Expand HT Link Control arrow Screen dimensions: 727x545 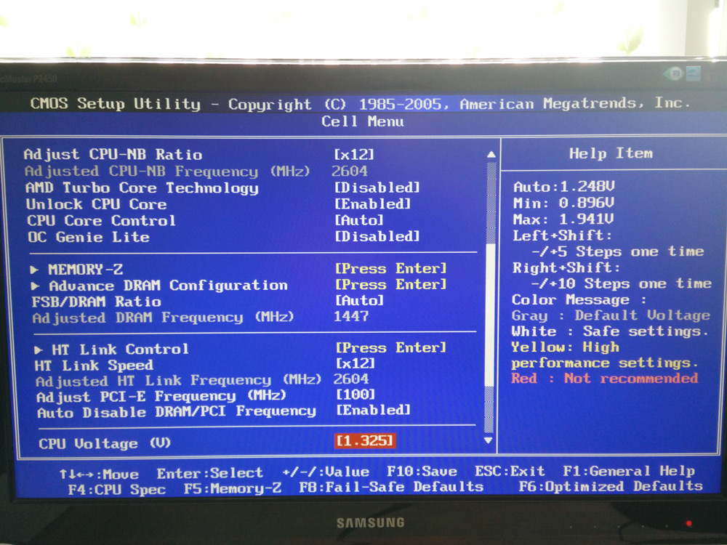pos(39,350)
